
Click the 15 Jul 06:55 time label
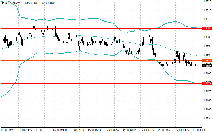(112, 130)
